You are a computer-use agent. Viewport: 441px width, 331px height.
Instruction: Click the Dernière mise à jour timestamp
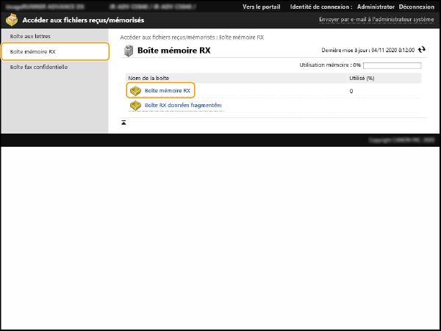[x=368, y=50]
